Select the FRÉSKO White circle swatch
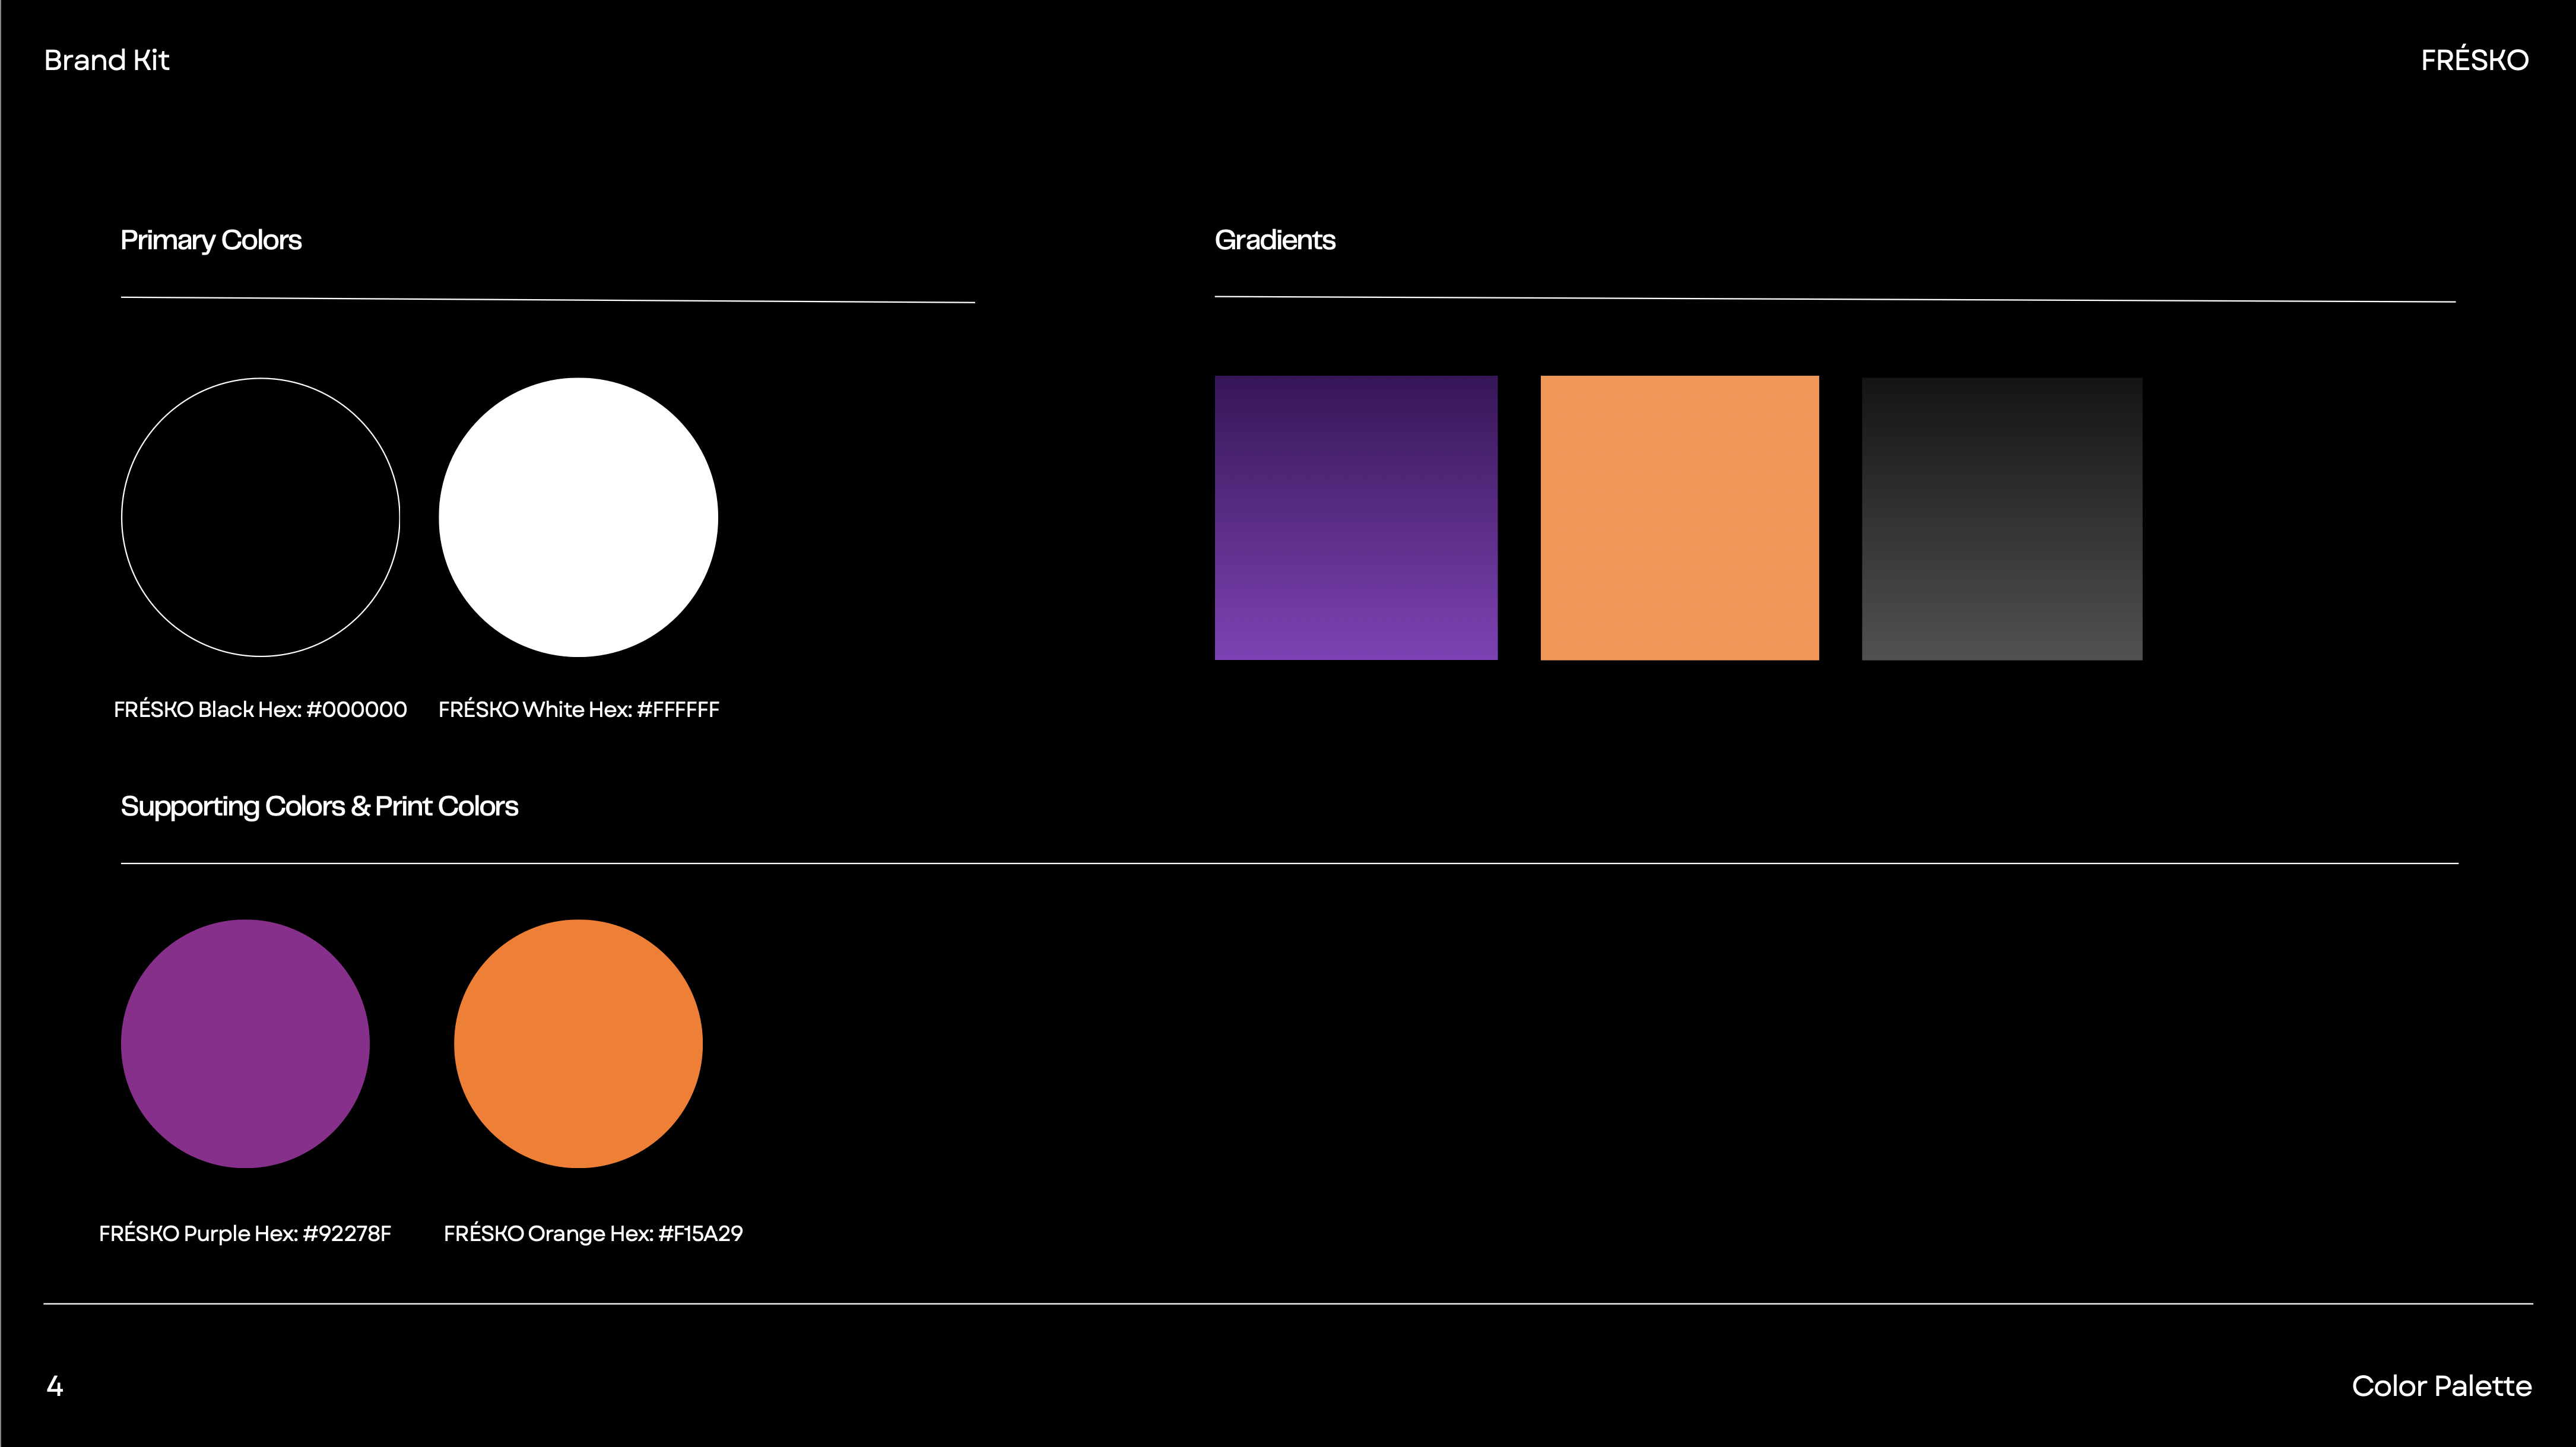 point(578,517)
